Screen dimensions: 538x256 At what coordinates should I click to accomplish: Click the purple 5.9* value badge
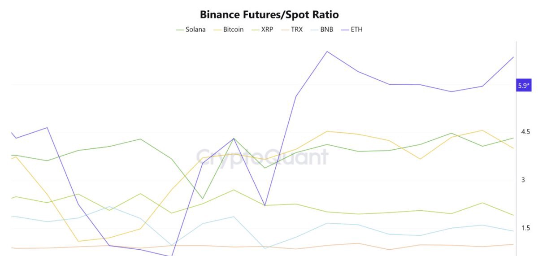[x=524, y=85]
